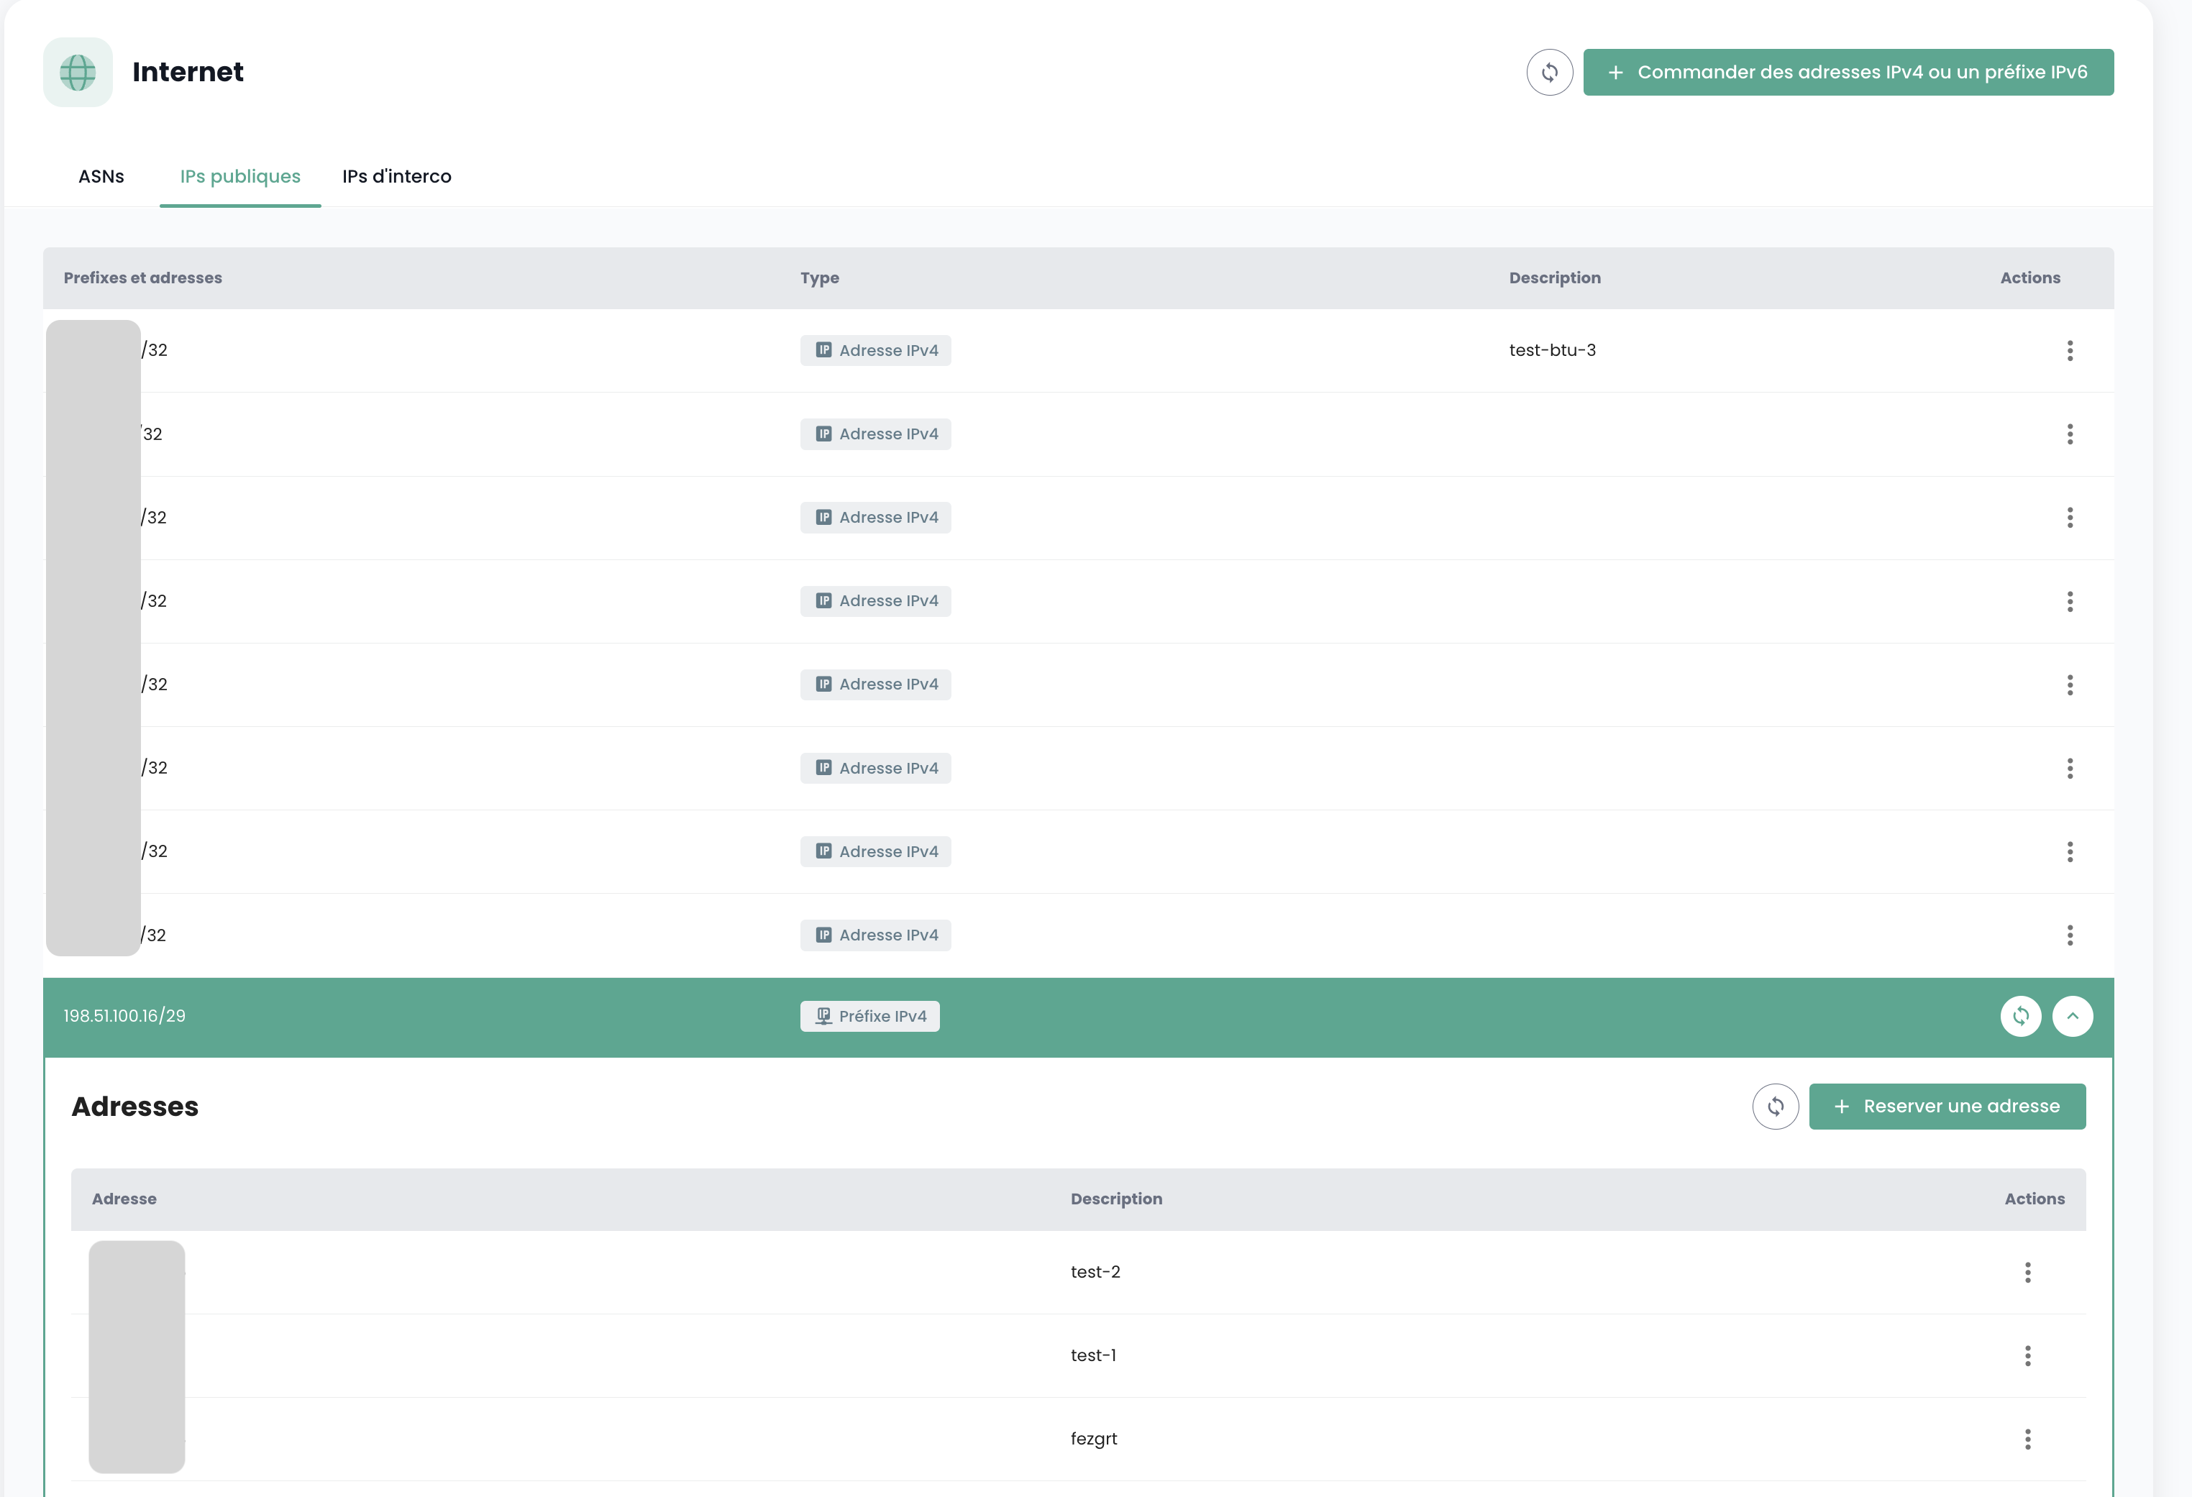
Task: Open three-dot actions menu for test-1
Action: 2027,1355
